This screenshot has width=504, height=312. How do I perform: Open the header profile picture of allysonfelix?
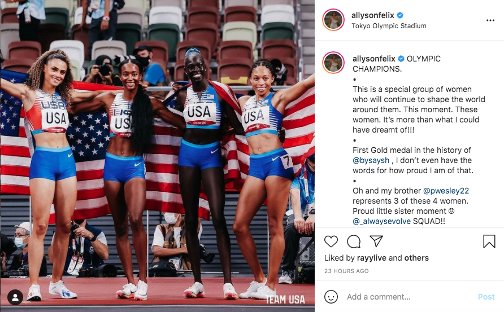pos(333,20)
